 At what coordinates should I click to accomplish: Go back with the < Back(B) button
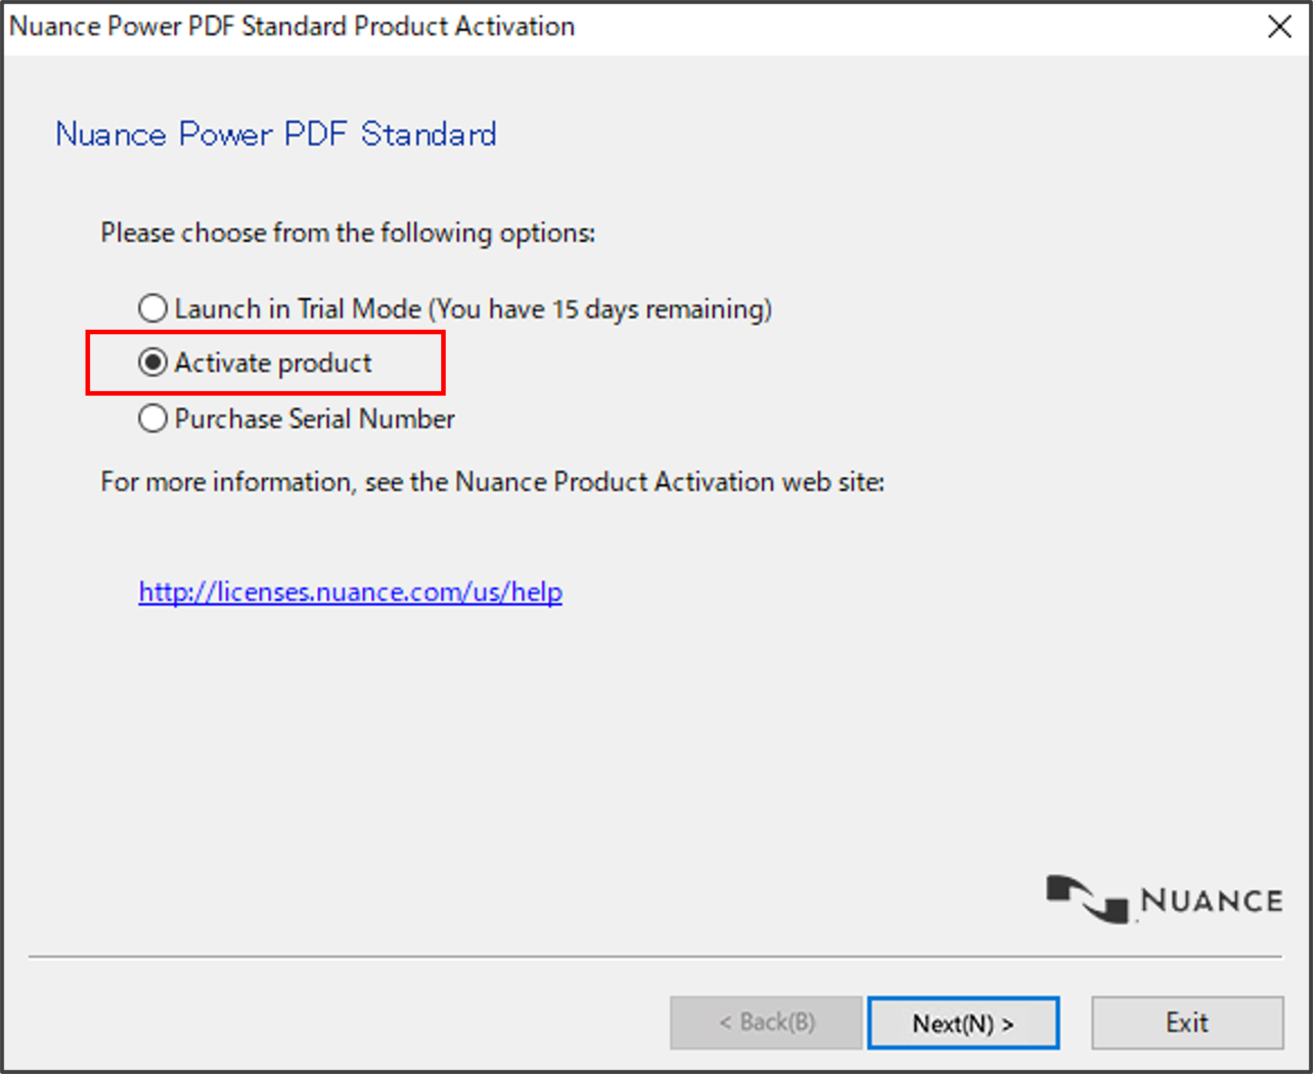[766, 1023]
